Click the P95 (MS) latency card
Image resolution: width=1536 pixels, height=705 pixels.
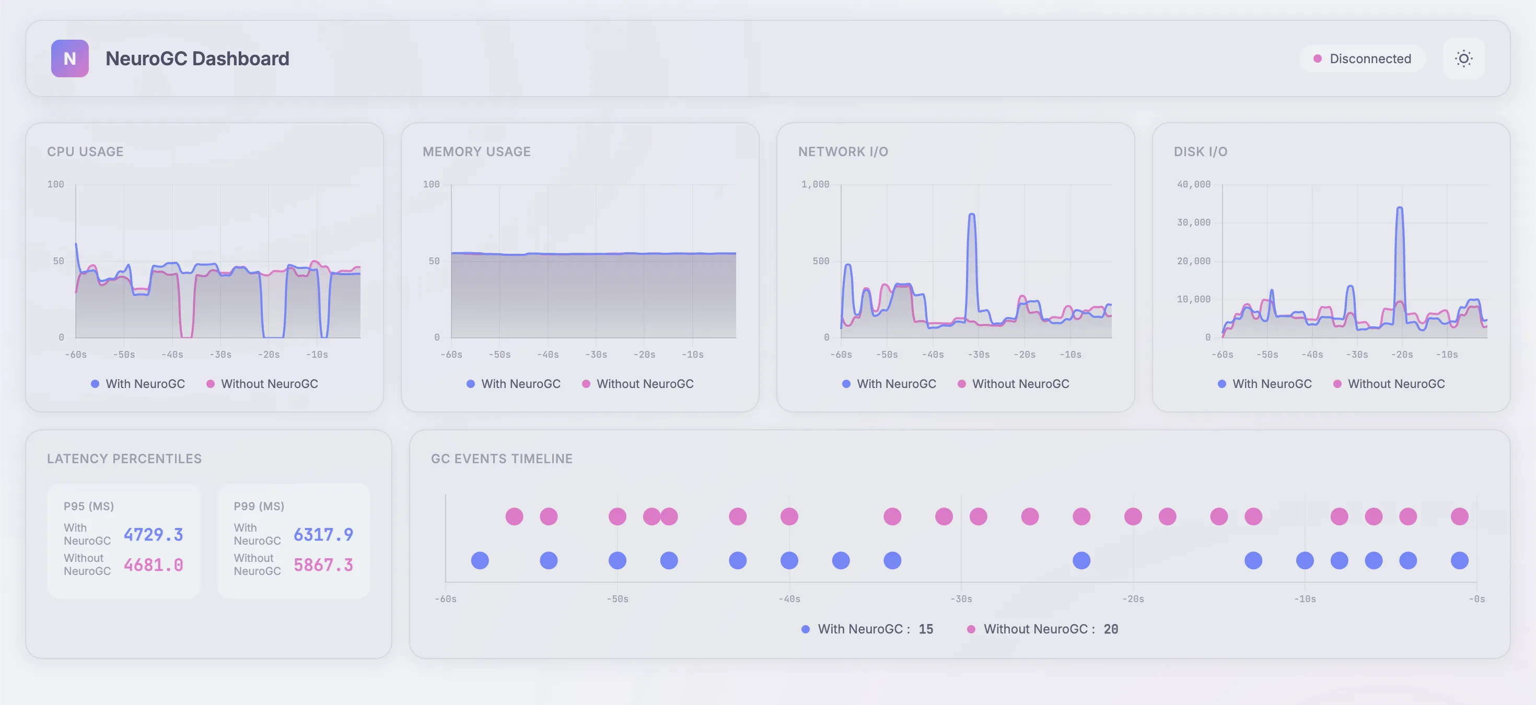(123, 540)
